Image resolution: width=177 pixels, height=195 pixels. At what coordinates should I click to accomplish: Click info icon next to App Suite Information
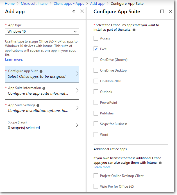[44, 88]
